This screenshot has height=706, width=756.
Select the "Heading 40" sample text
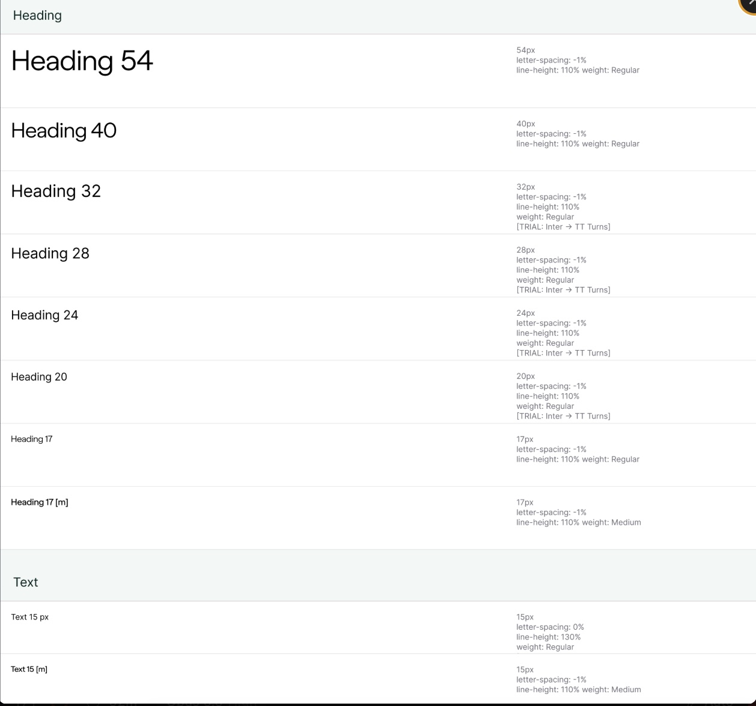pyautogui.click(x=64, y=131)
